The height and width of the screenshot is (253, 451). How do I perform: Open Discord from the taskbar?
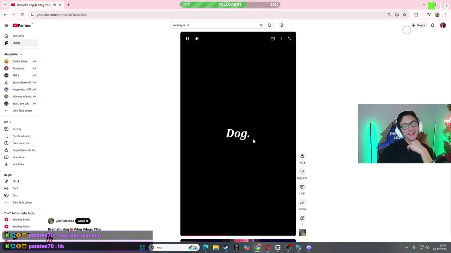point(309,247)
